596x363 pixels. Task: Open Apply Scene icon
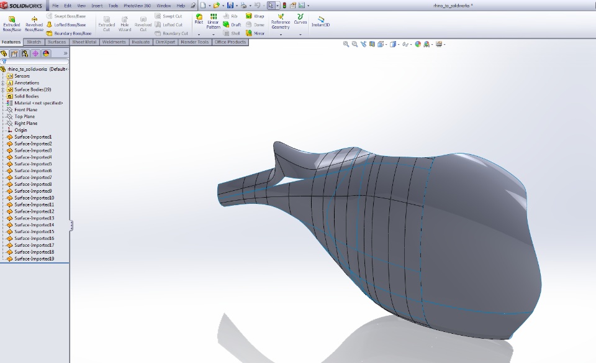(427, 44)
